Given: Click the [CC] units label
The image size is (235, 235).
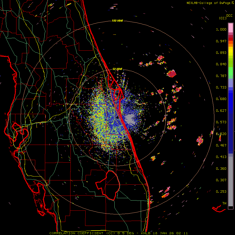Looking at the screenshot, I should (x=223, y=18).
